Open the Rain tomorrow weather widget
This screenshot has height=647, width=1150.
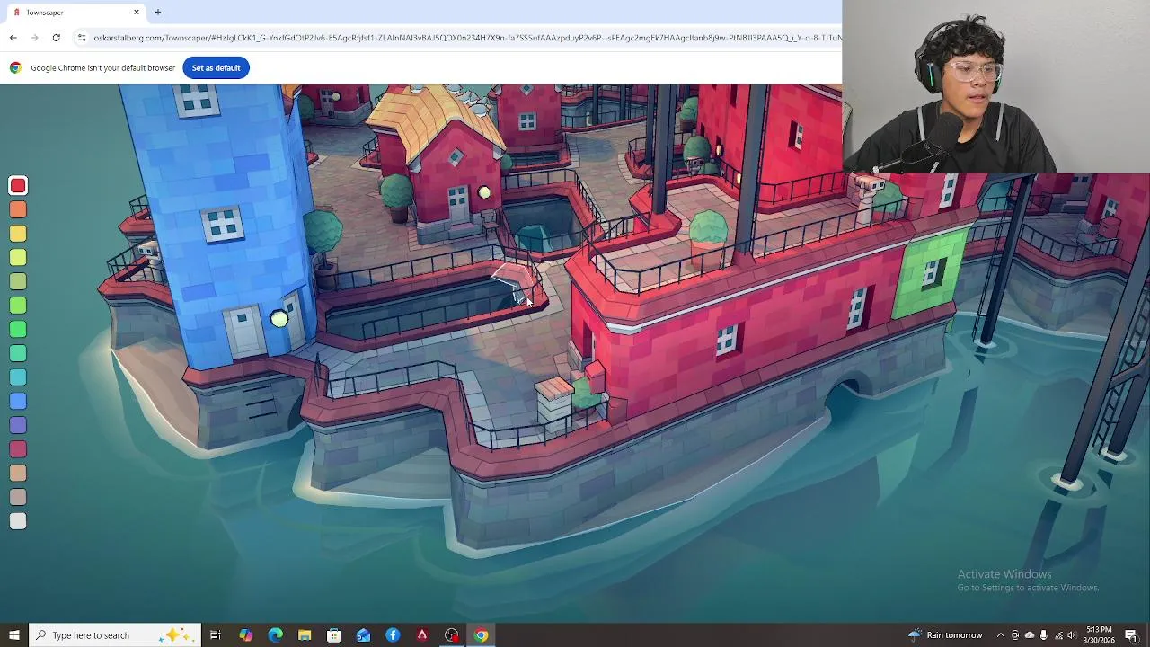coord(945,635)
